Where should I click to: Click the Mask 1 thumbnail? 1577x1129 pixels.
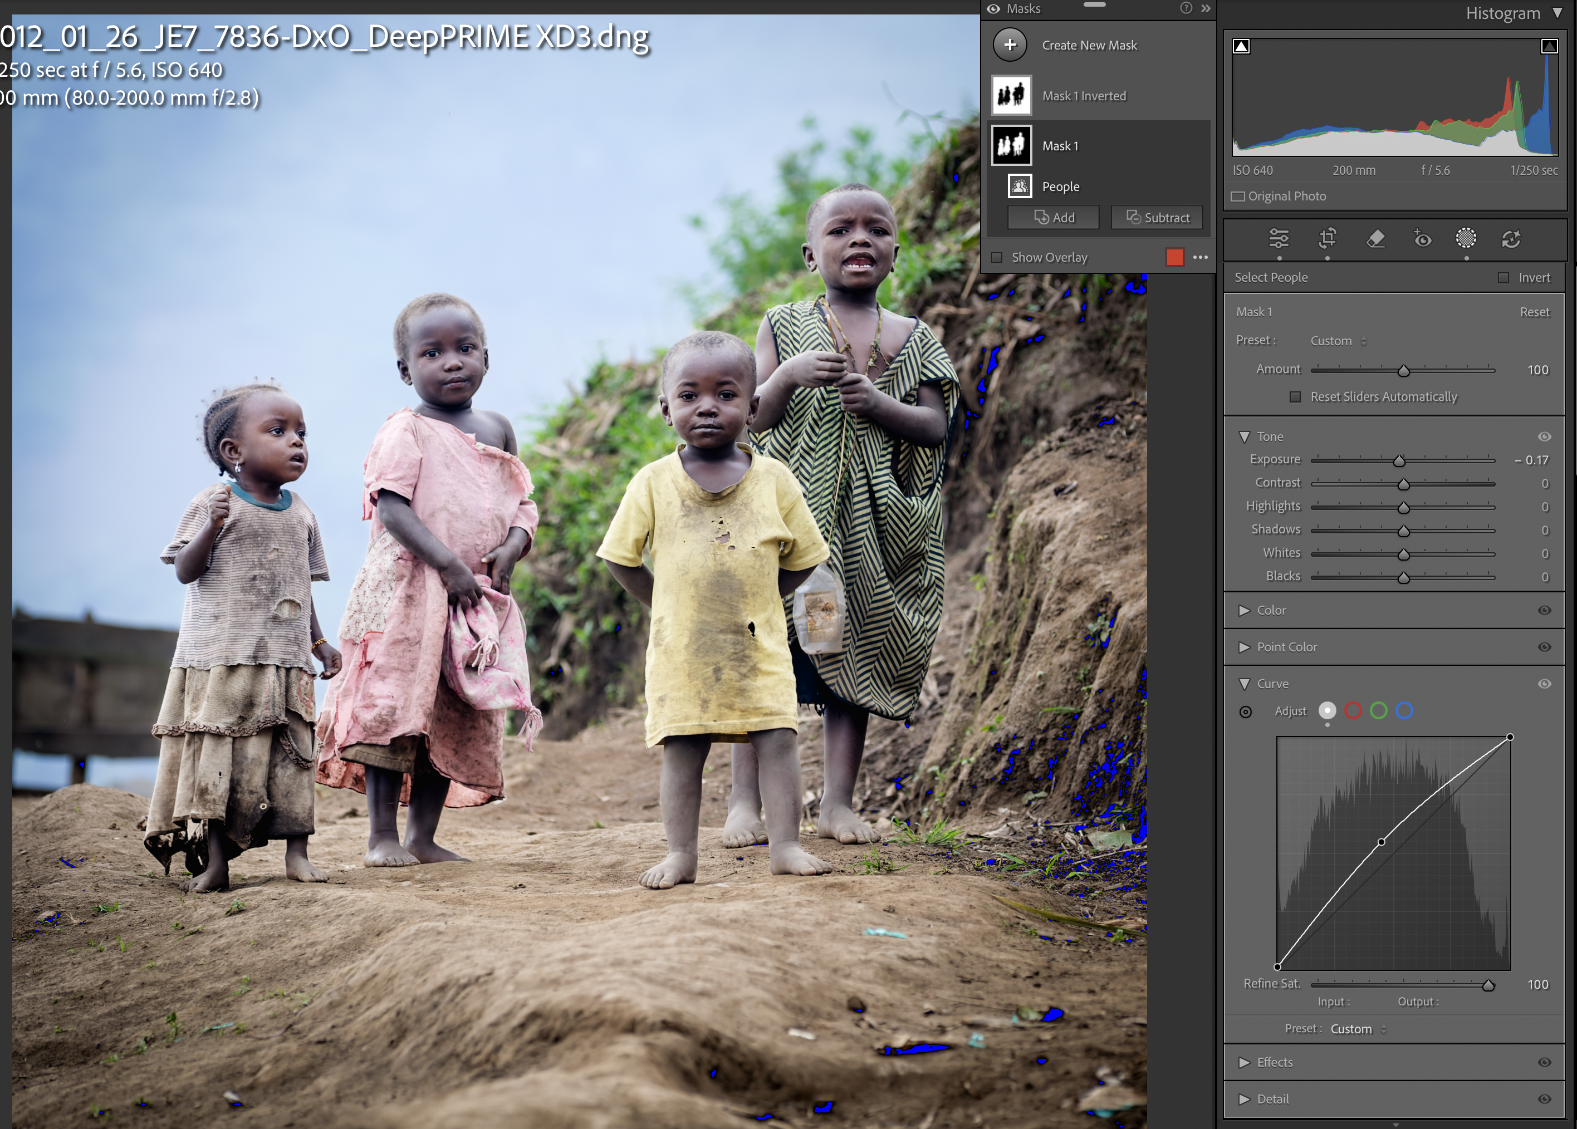tap(1011, 146)
